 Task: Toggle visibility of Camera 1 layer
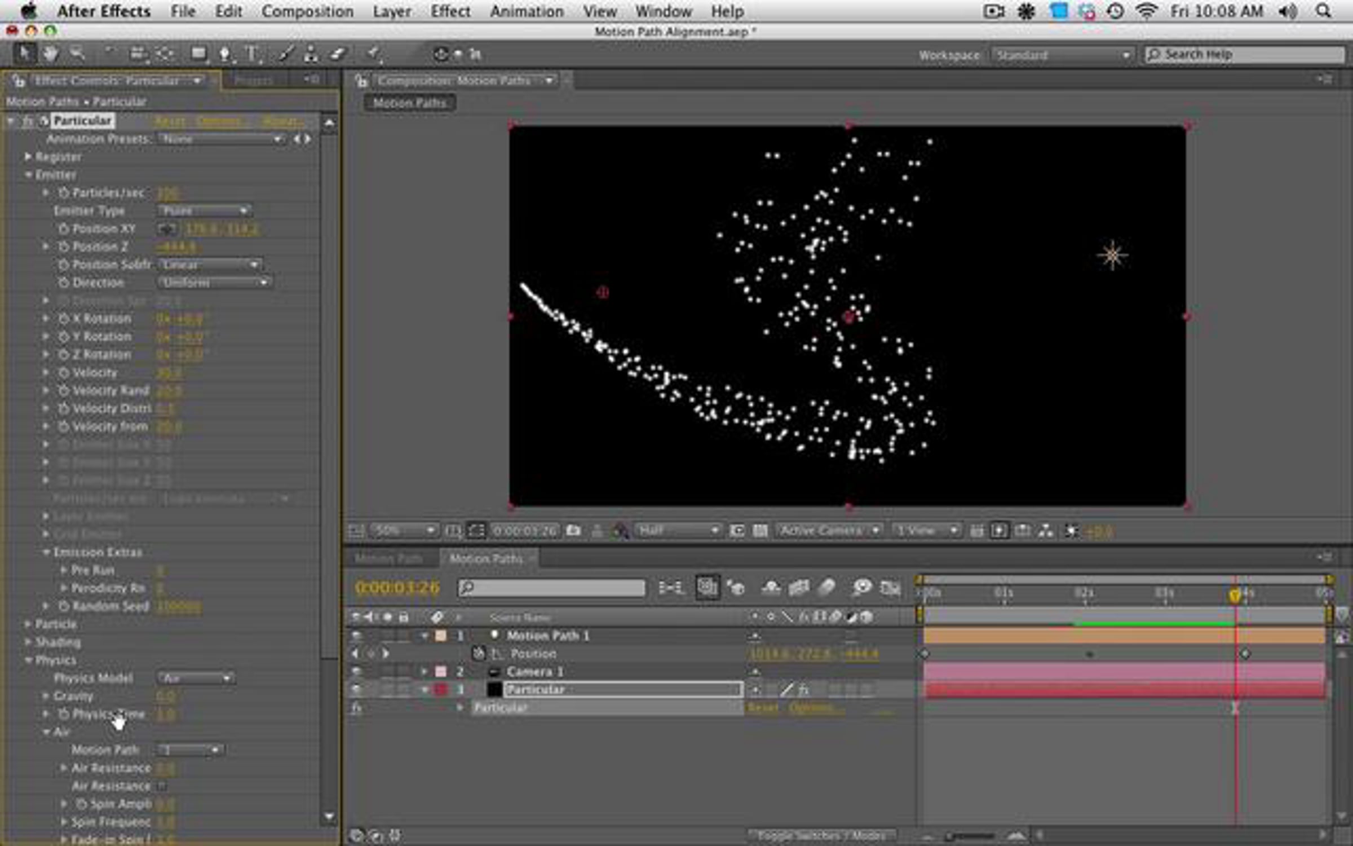356,672
